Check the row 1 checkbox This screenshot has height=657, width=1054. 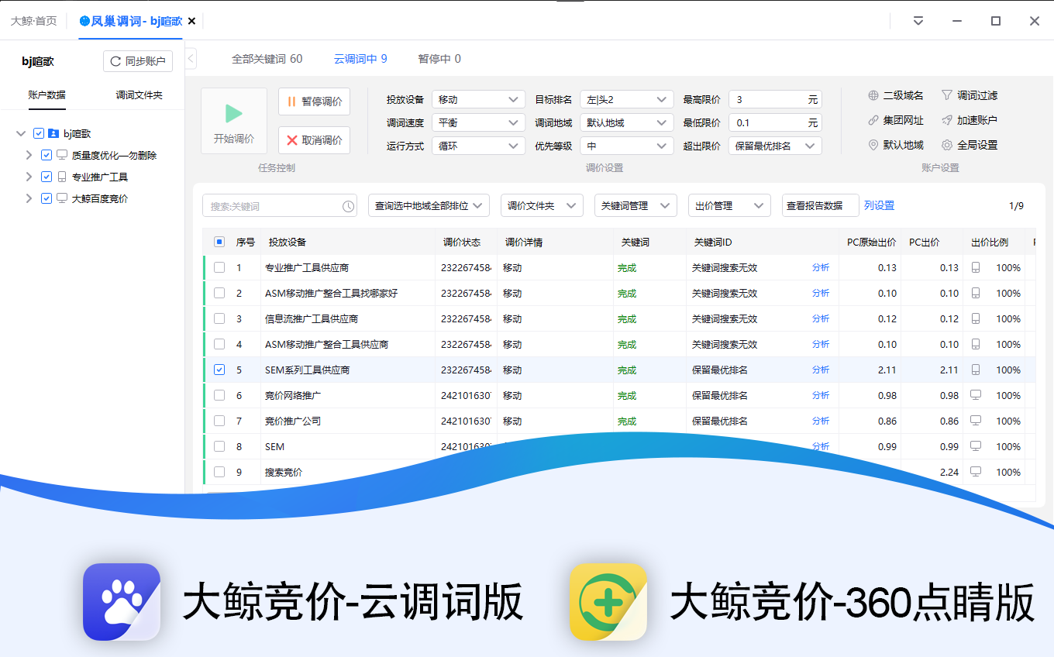pos(219,267)
